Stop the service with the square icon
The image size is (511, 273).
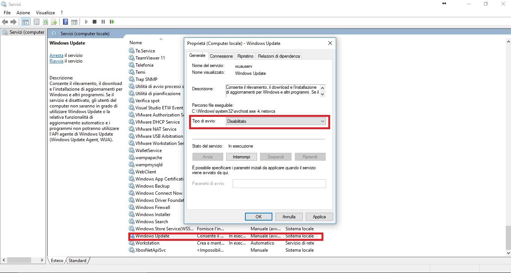pyautogui.click(x=95, y=22)
